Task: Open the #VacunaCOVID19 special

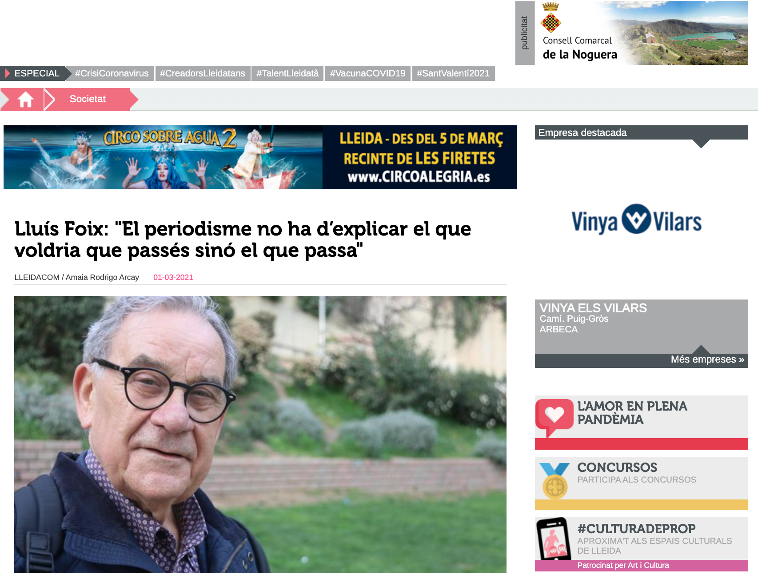Action: (367, 73)
